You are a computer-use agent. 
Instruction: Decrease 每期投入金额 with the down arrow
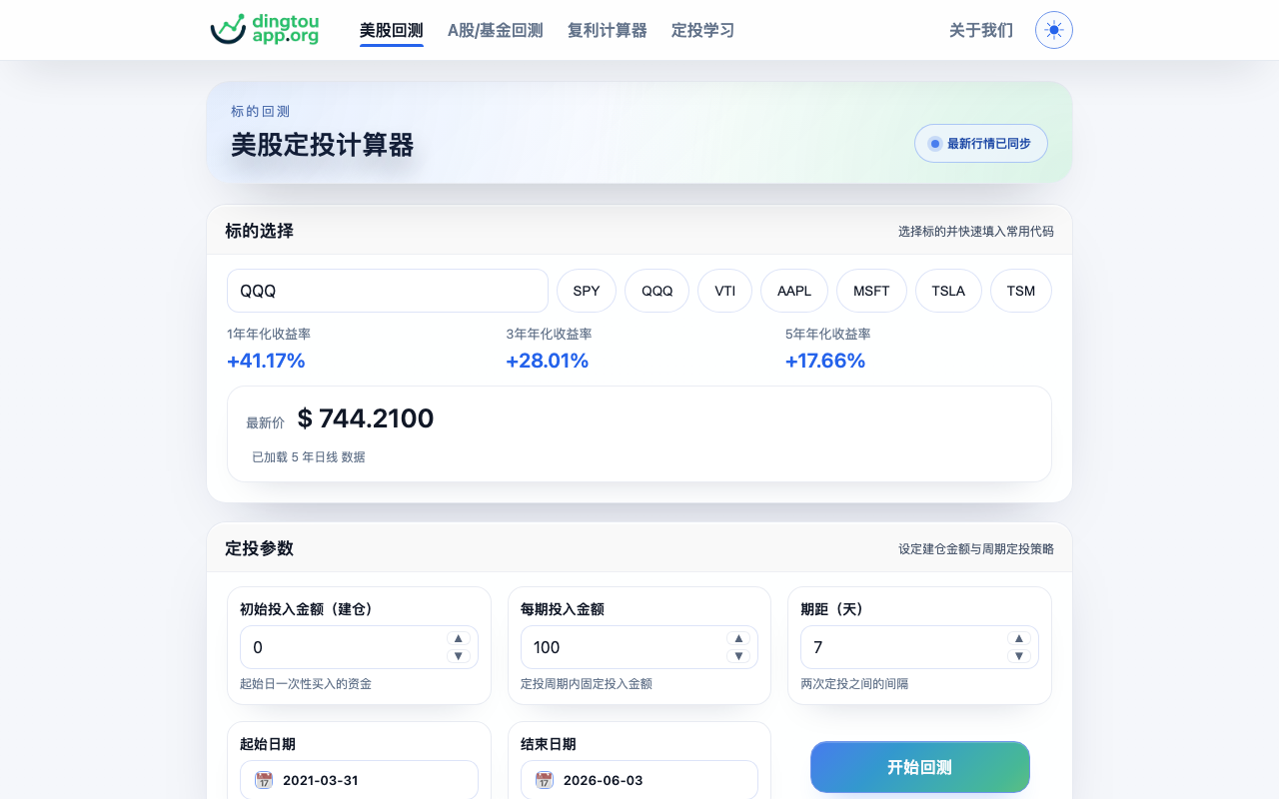click(738, 656)
